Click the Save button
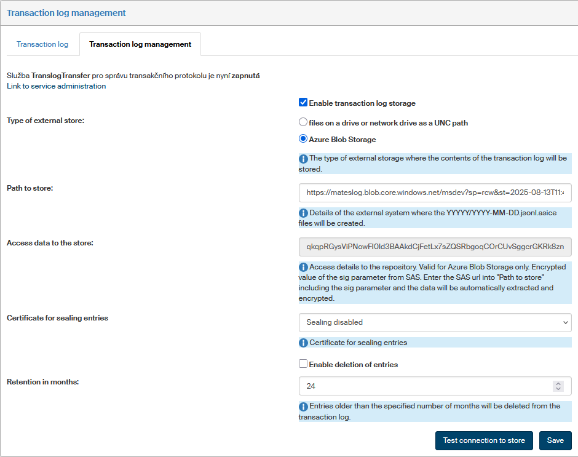The height and width of the screenshot is (457, 578). pyautogui.click(x=555, y=440)
